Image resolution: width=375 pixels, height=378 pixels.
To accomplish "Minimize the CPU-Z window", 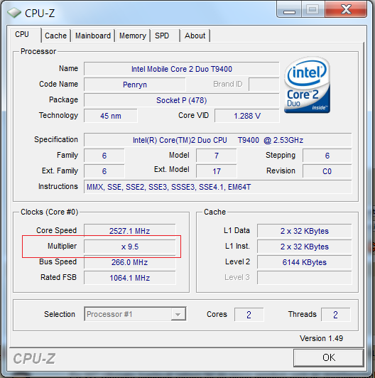I will coord(289,10).
